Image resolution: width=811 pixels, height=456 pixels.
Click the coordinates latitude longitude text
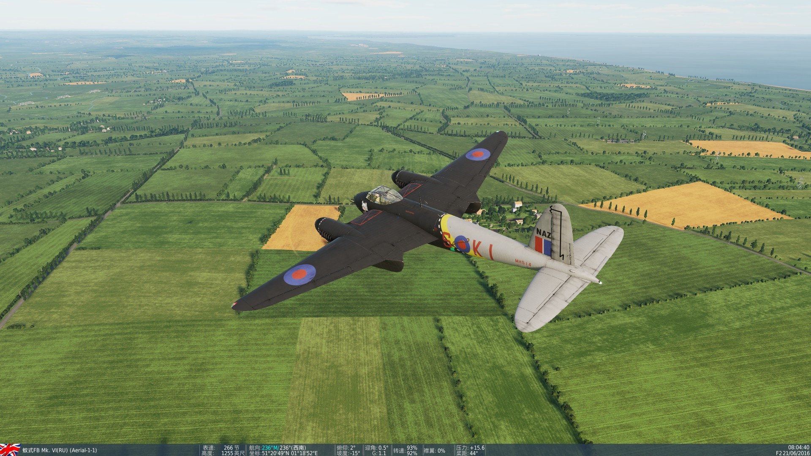(289, 453)
